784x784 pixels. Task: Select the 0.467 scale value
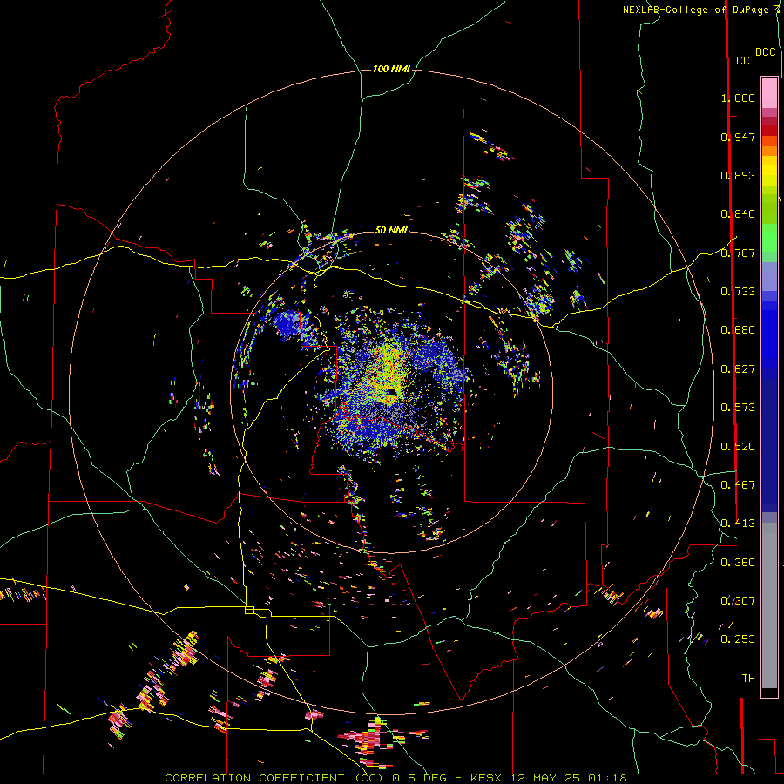[738, 485]
